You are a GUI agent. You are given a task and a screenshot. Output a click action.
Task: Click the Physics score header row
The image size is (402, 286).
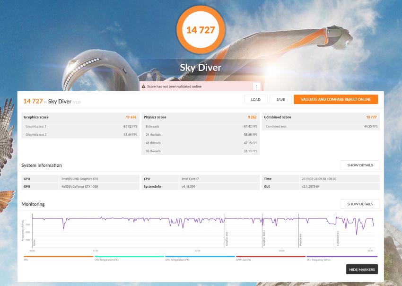[200, 117]
